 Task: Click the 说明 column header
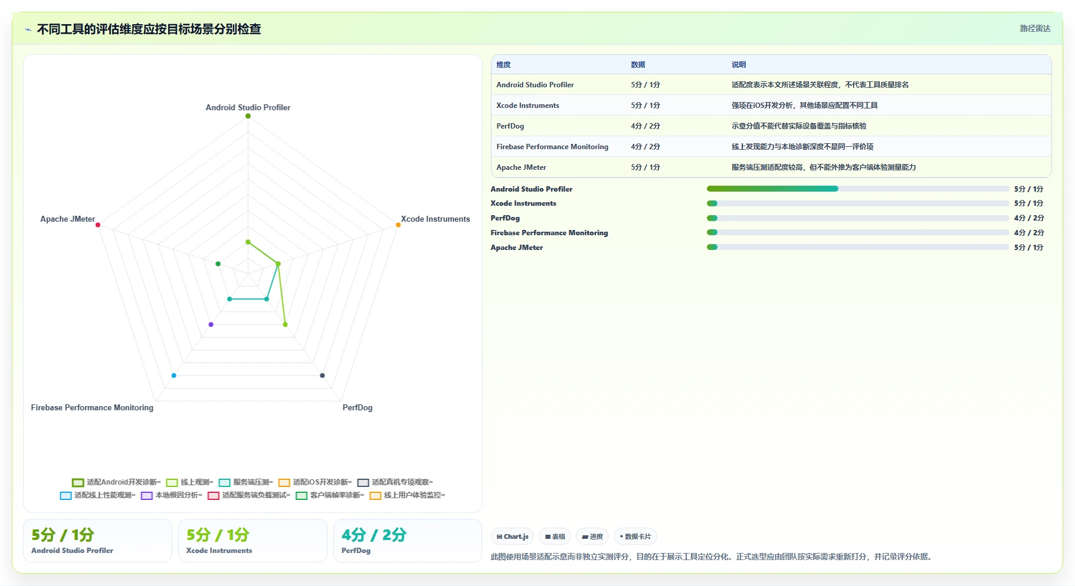click(x=739, y=65)
